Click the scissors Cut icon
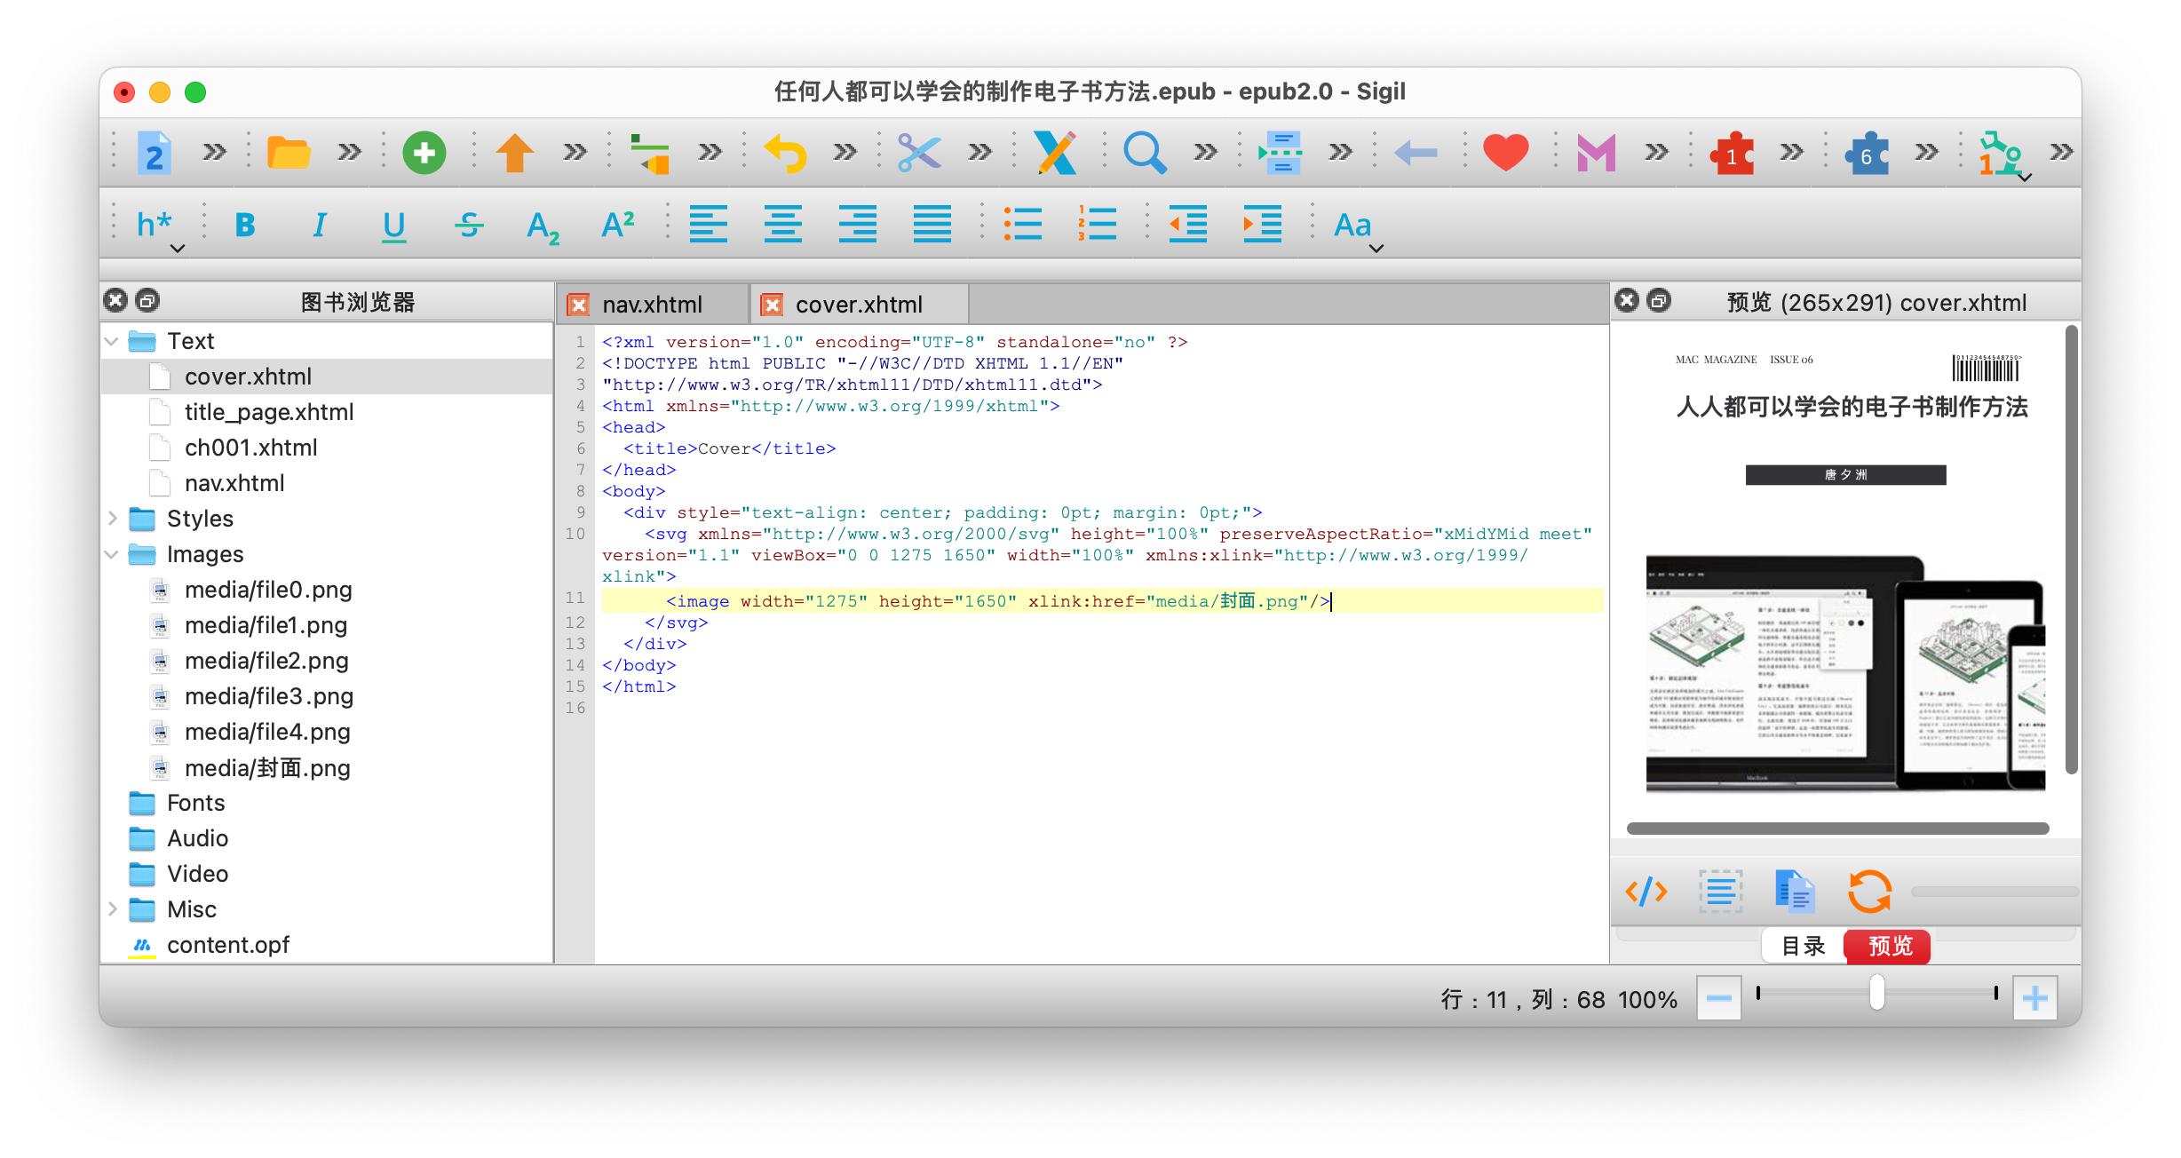Screen dimensions: 2181x1158 pos(918,153)
